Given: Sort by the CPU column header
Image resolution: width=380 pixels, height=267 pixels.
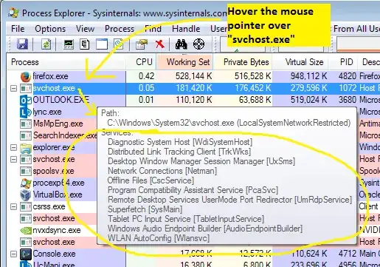Looking at the screenshot, I should tap(141, 62).
